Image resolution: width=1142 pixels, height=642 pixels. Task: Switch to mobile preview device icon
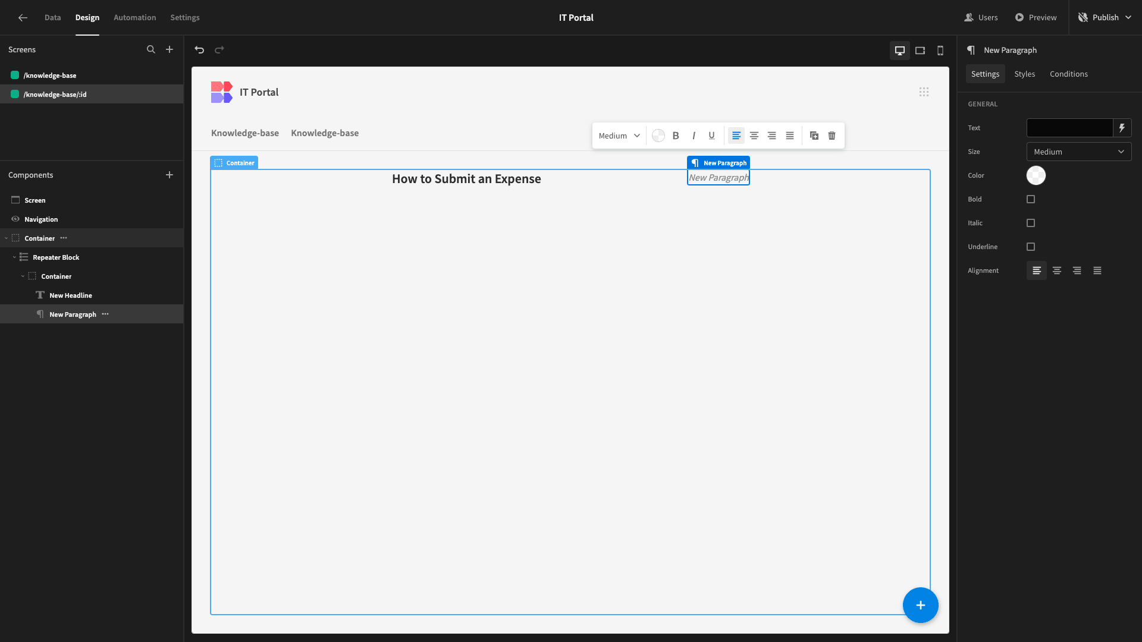(x=940, y=51)
